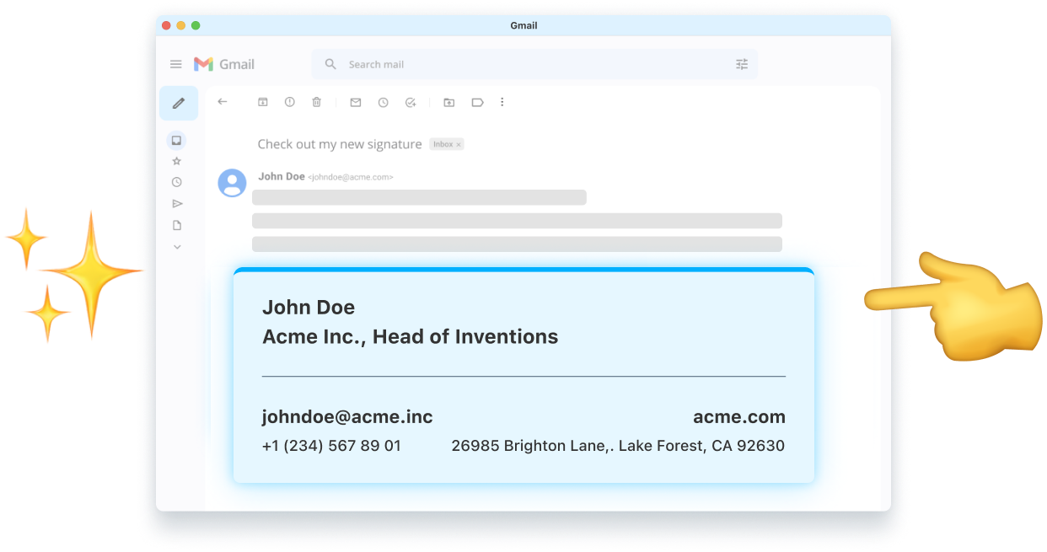Open Starred mail in the sidebar
The image size is (1047, 552).
point(177,161)
